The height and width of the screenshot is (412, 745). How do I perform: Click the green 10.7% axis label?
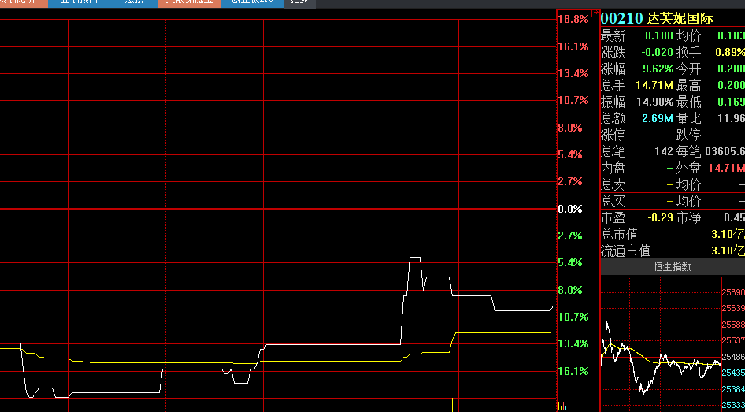[x=573, y=317]
